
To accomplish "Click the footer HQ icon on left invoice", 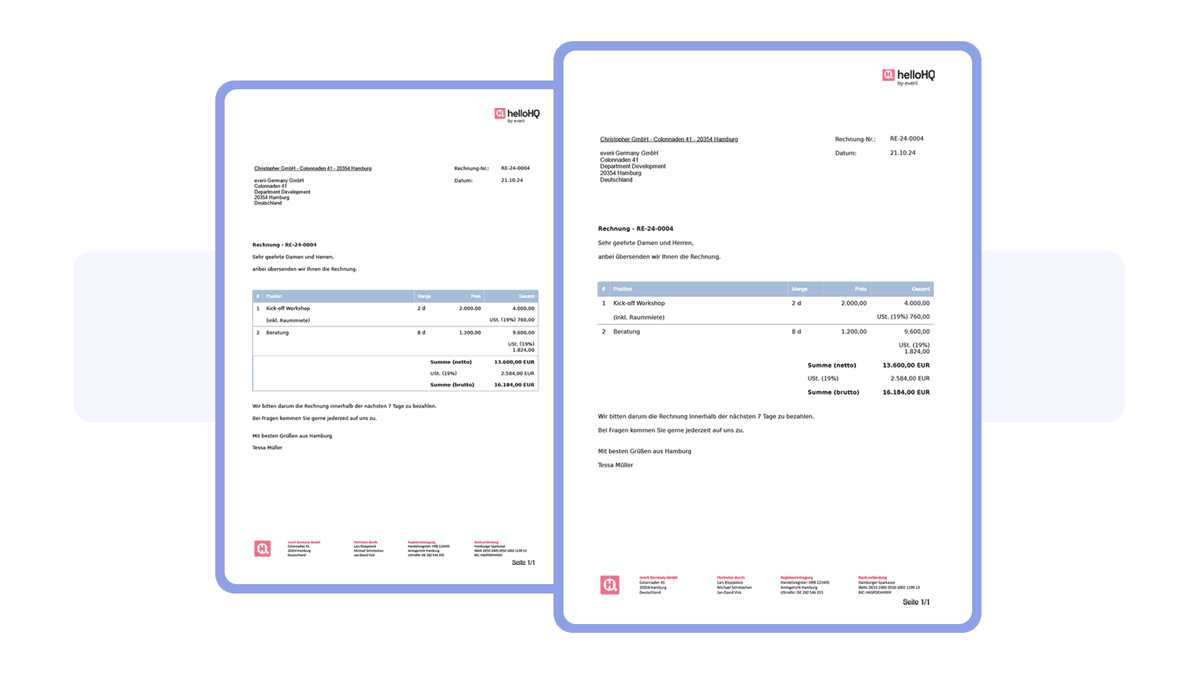I will tap(263, 549).
